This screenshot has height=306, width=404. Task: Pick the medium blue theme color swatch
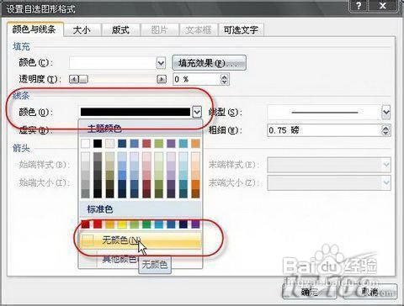[x=135, y=144]
